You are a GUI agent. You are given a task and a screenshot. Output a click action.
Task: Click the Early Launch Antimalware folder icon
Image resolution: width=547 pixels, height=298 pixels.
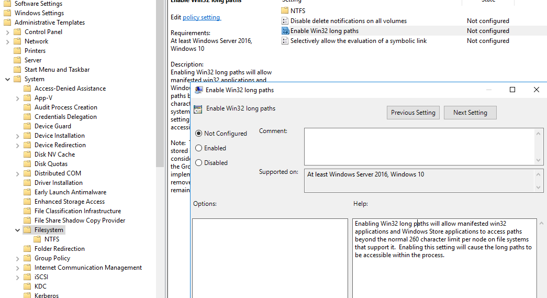[27, 192]
